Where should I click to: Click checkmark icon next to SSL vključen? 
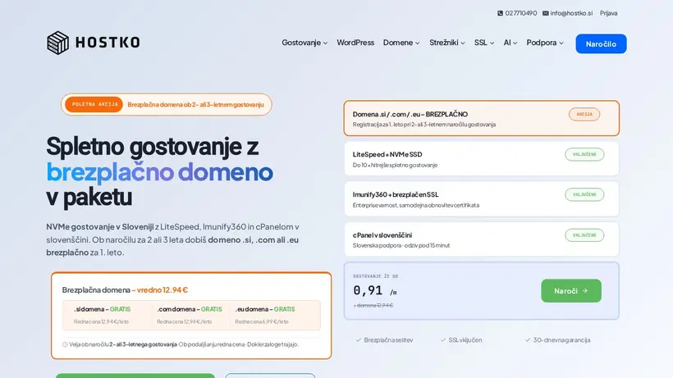click(x=443, y=339)
